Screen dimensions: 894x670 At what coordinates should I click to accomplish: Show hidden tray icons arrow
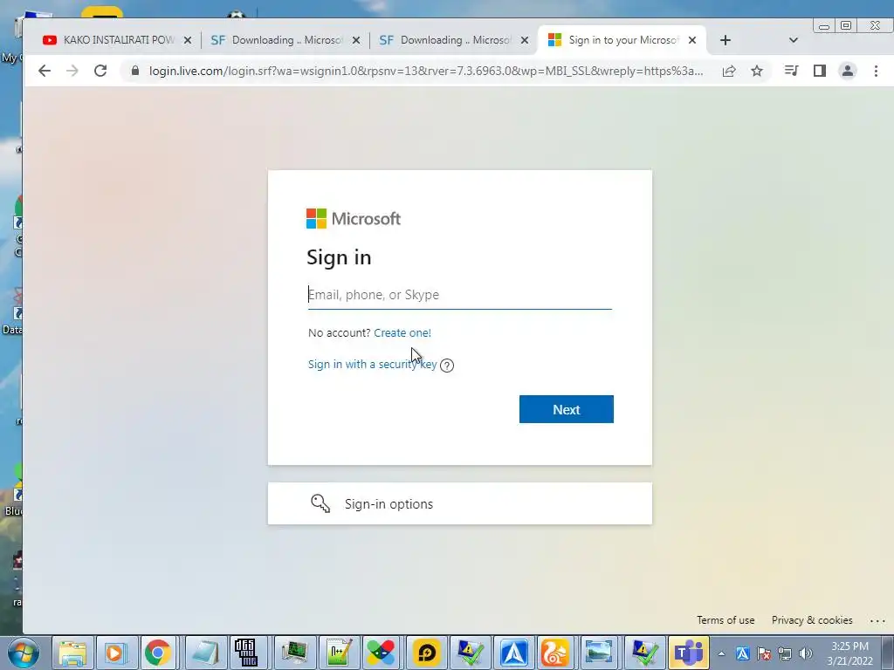[x=721, y=653]
